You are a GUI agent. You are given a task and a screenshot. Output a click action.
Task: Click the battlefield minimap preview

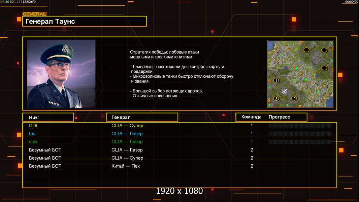point(300,74)
